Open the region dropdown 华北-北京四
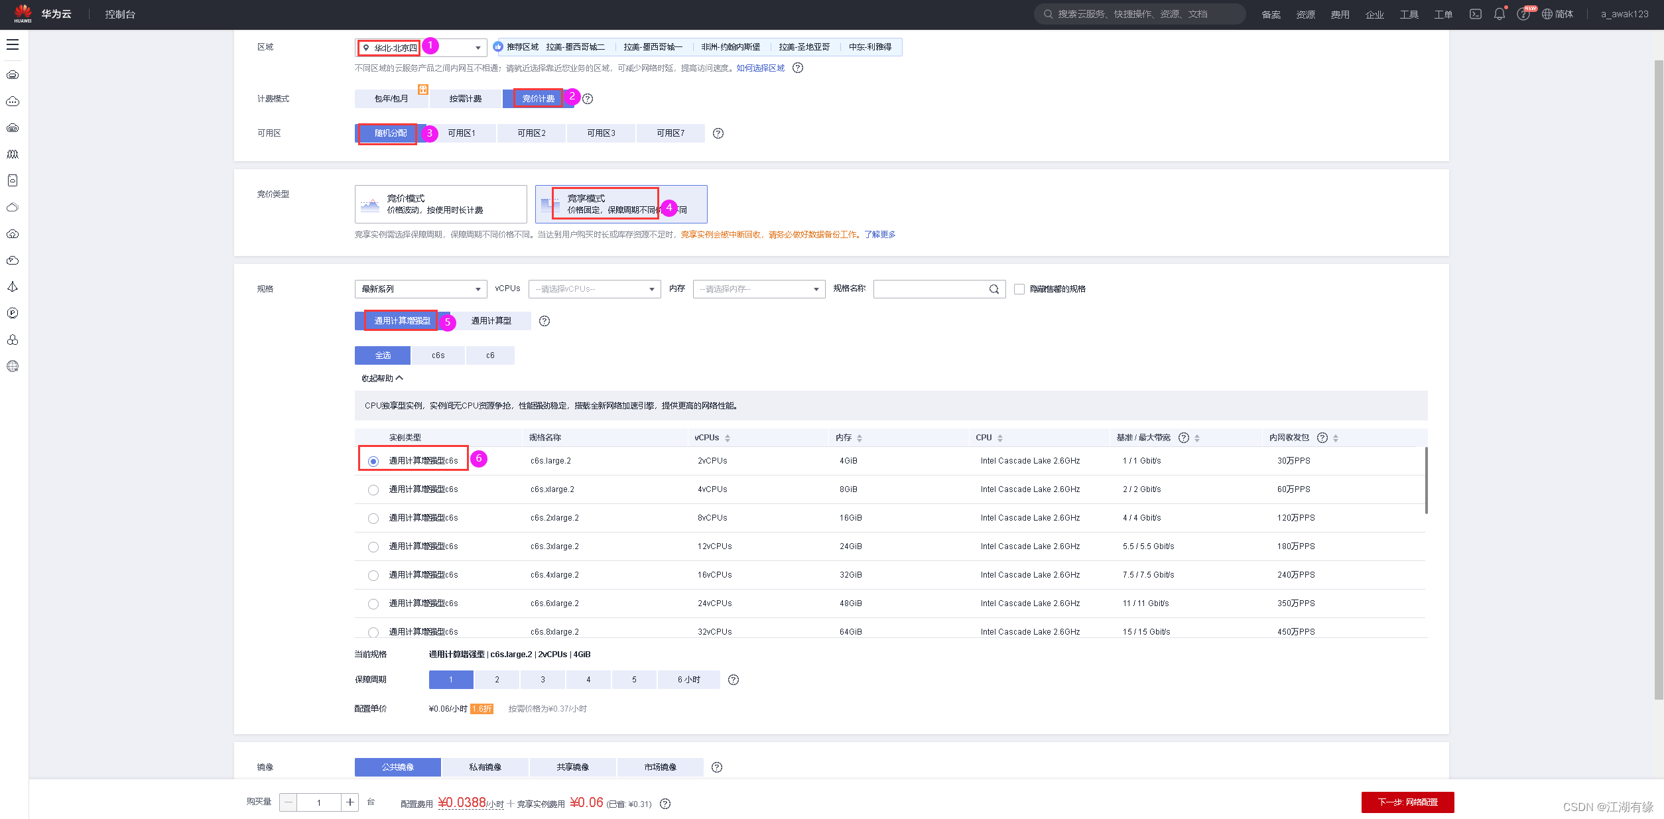 420,48
